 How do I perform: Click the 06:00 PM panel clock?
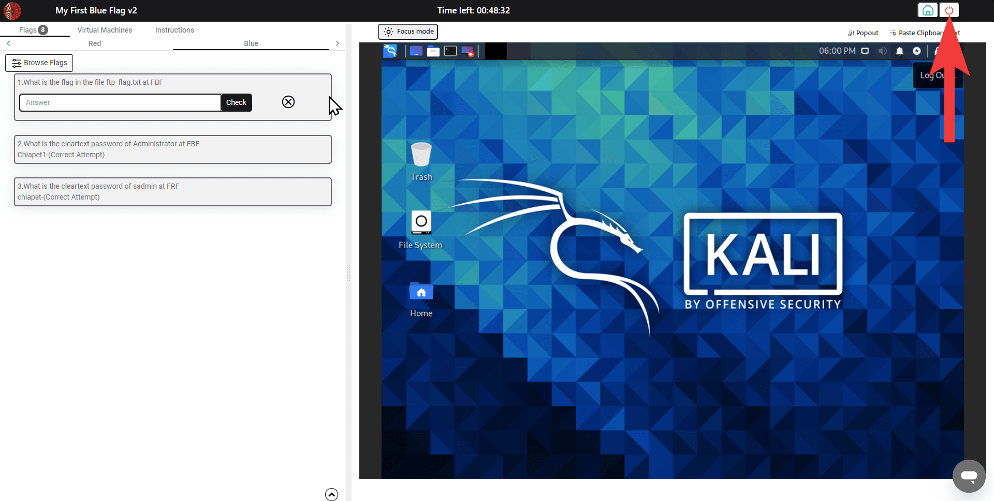(837, 51)
